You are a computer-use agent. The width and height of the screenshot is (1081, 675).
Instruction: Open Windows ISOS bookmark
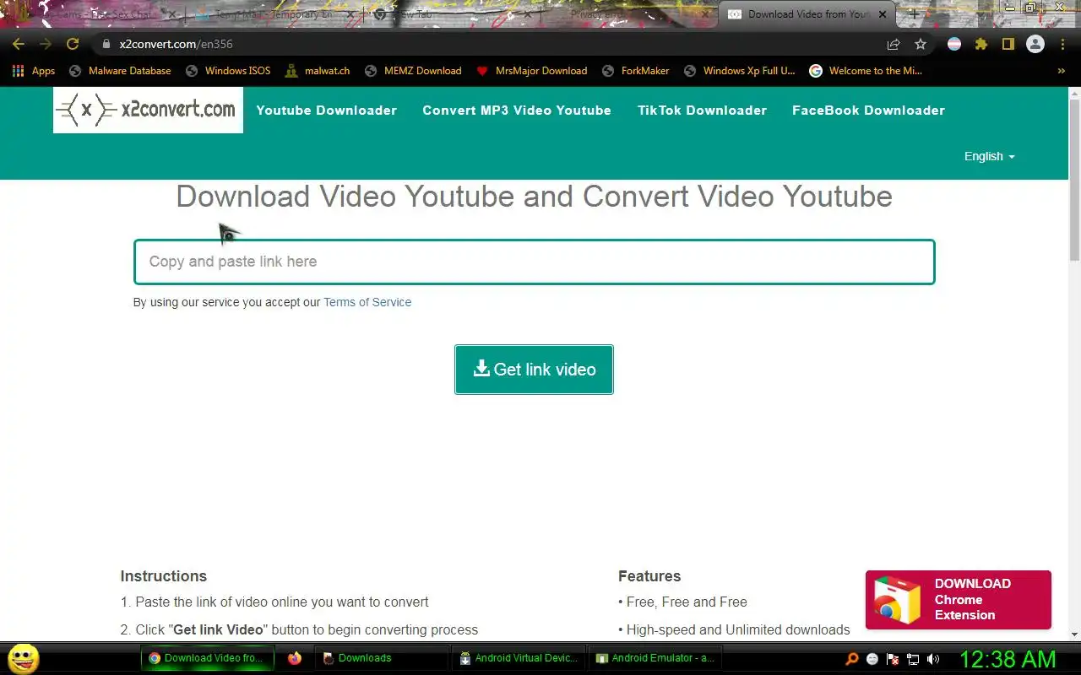pyautogui.click(x=228, y=71)
